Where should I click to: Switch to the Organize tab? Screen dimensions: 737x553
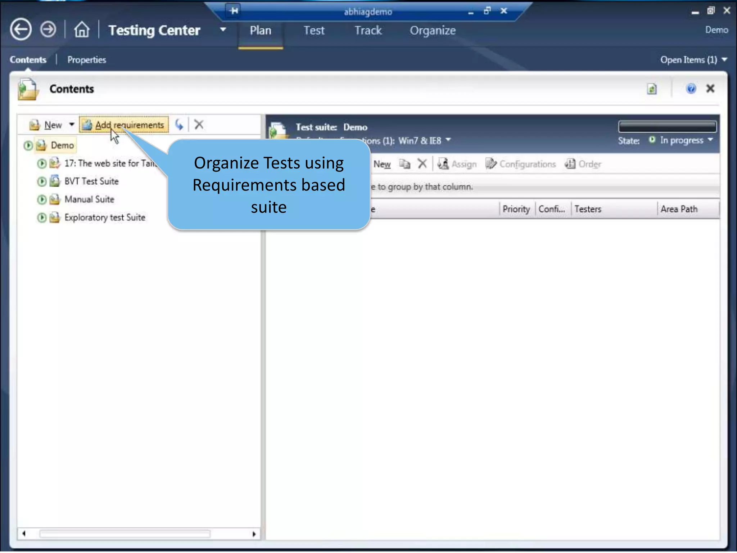coord(433,31)
